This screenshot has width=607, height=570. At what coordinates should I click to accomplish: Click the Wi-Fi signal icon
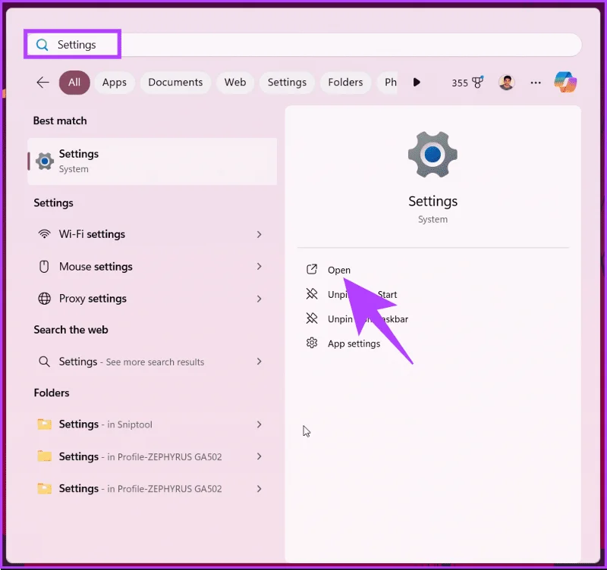(x=45, y=234)
